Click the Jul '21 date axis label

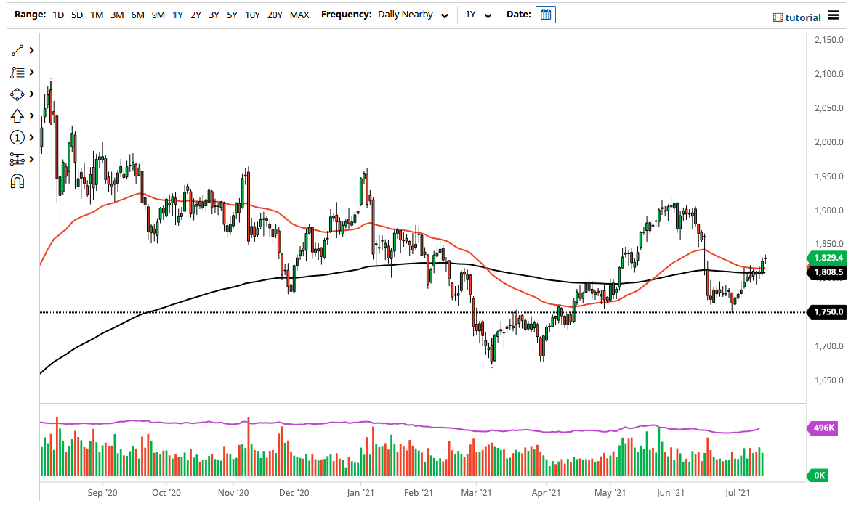pyautogui.click(x=738, y=492)
